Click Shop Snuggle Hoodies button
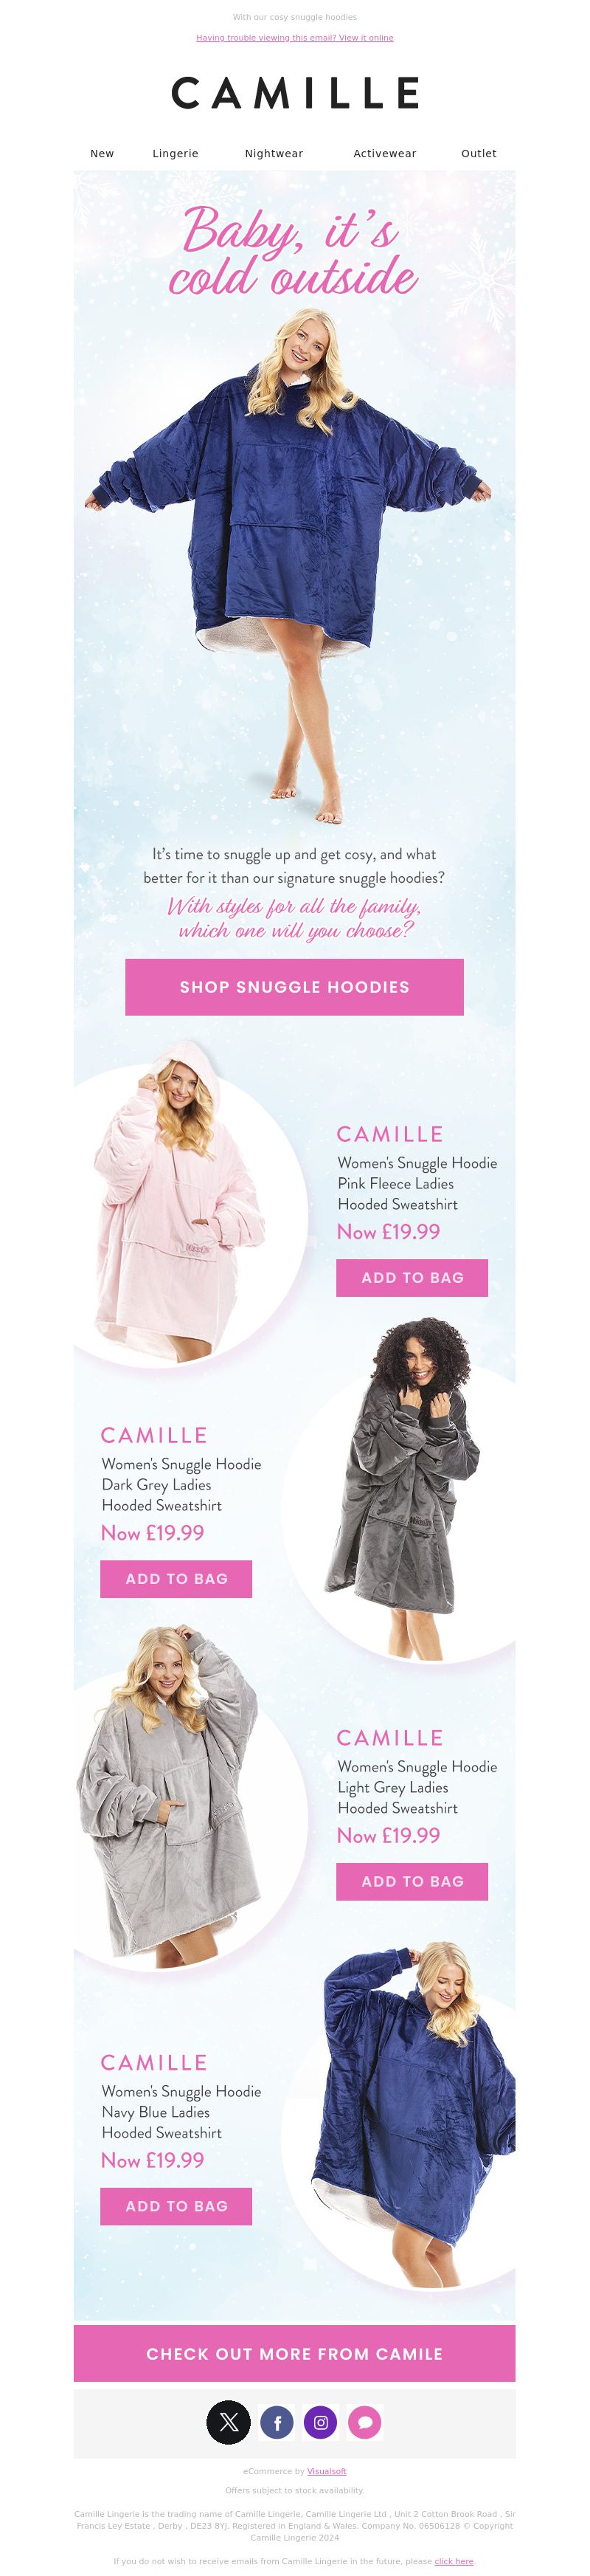This screenshot has width=590, height=2576. pos(294,987)
